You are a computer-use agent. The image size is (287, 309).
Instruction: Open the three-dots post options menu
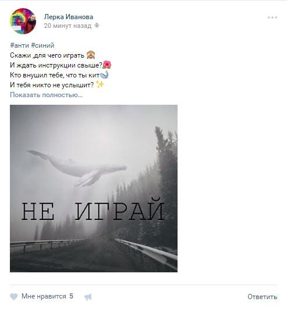click(x=272, y=17)
